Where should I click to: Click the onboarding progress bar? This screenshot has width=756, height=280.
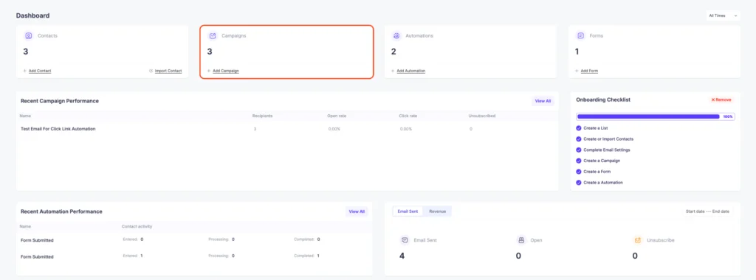[656, 116]
